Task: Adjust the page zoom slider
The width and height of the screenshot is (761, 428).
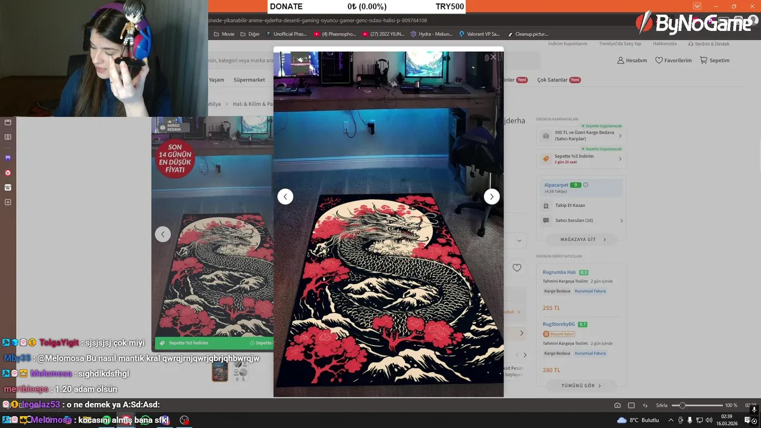Action: 697,405
